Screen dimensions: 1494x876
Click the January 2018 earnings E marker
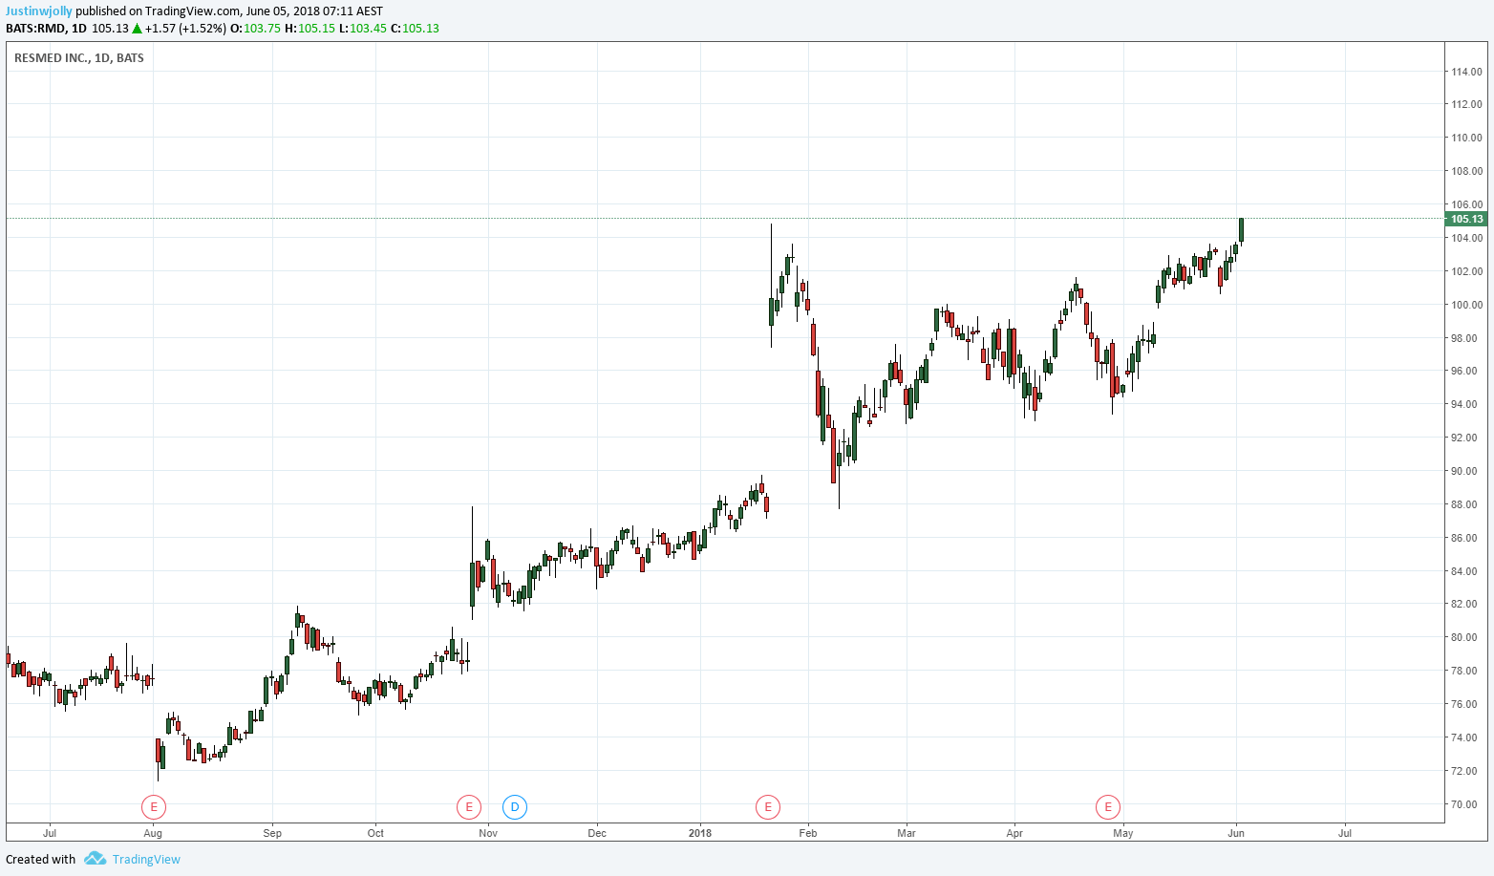point(768,807)
